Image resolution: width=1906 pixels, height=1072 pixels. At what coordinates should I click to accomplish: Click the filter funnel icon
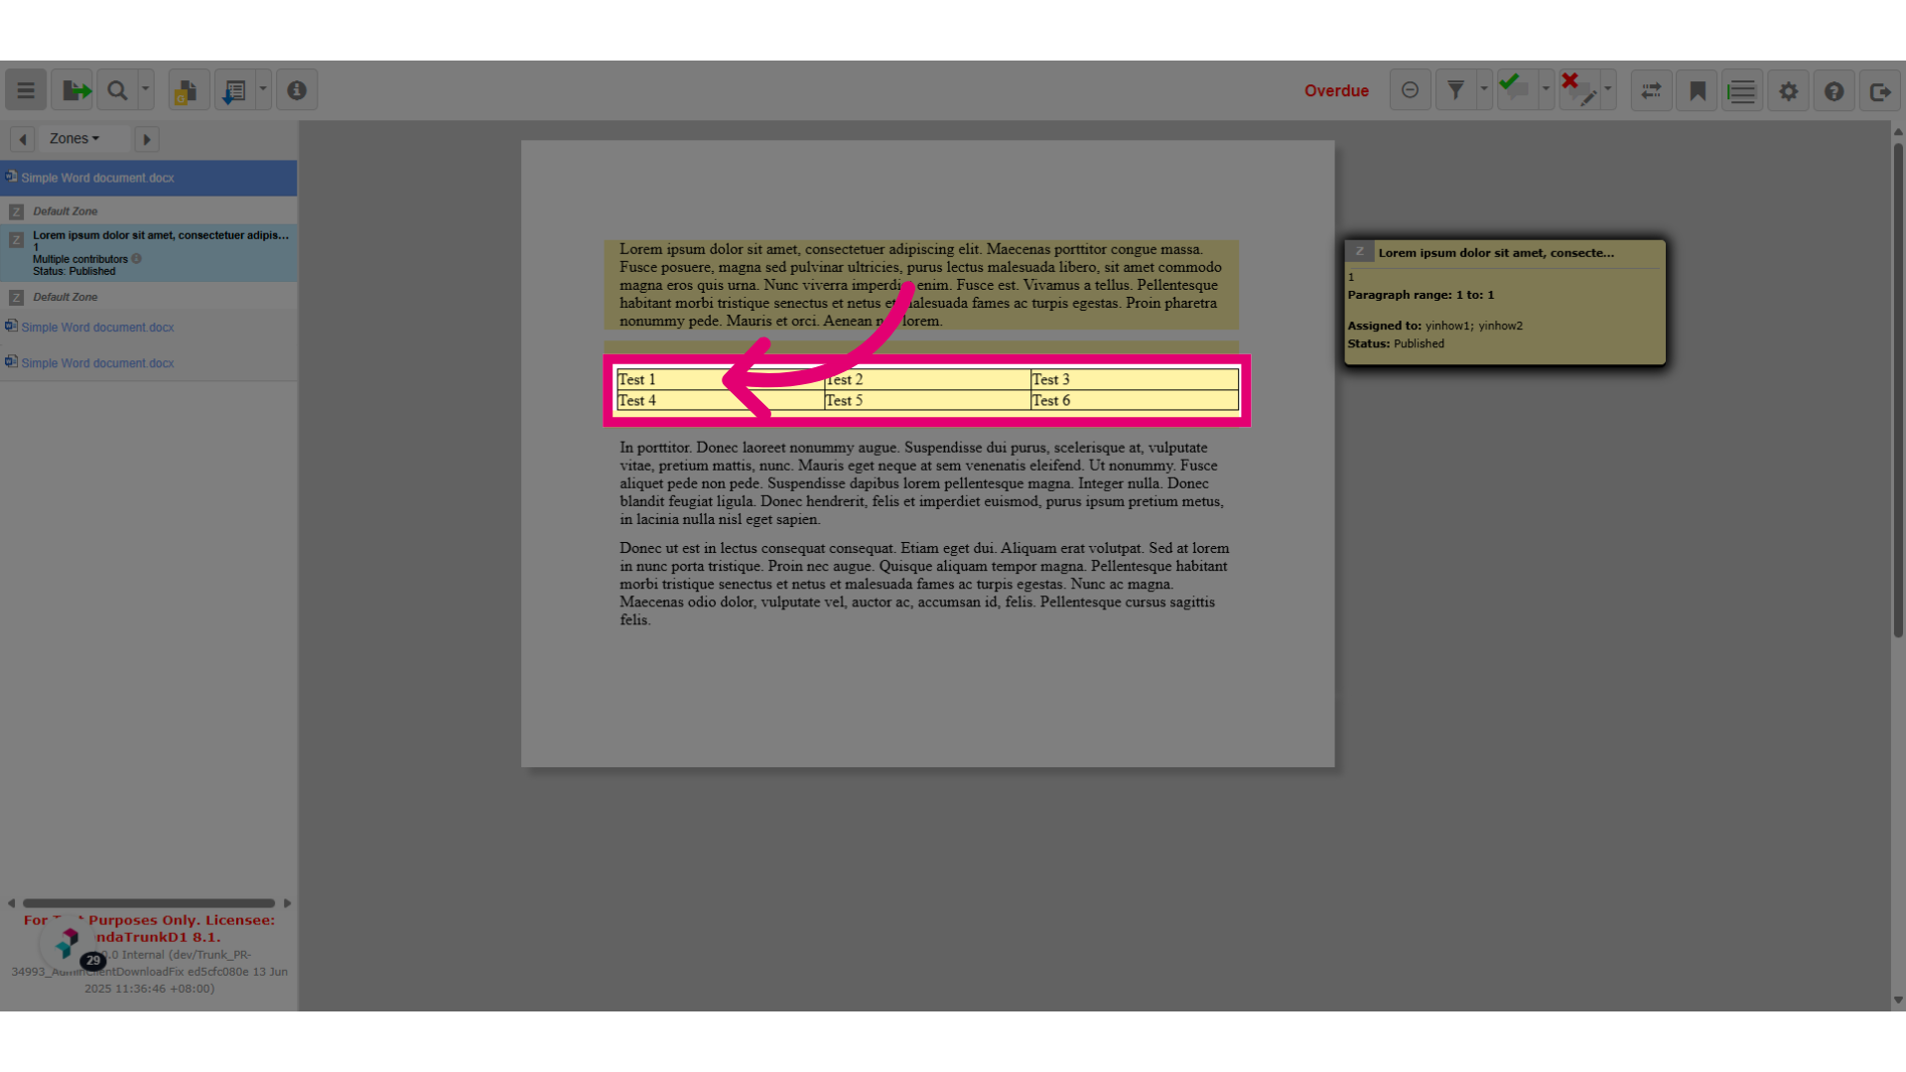click(x=1455, y=90)
